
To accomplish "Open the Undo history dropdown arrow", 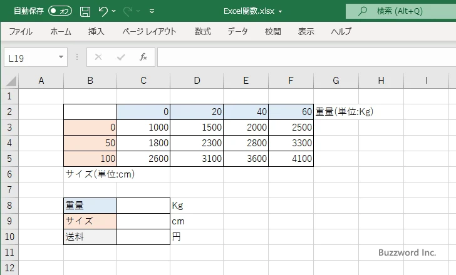I will pos(113,11).
